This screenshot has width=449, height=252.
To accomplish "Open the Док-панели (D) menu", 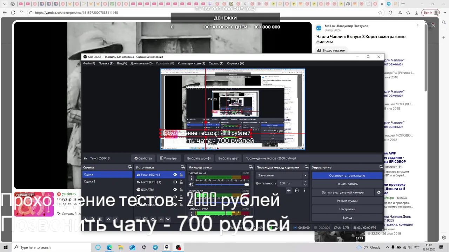I will pyautogui.click(x=141, y=63).
